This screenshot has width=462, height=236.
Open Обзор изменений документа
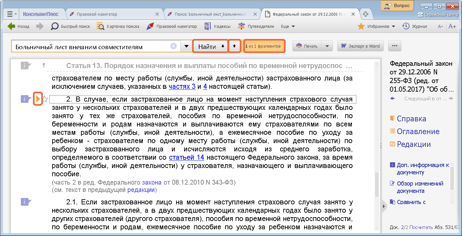[417, 187]
